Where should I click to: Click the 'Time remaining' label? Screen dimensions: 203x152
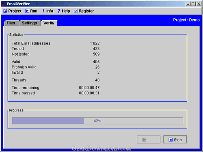[26, 88]
